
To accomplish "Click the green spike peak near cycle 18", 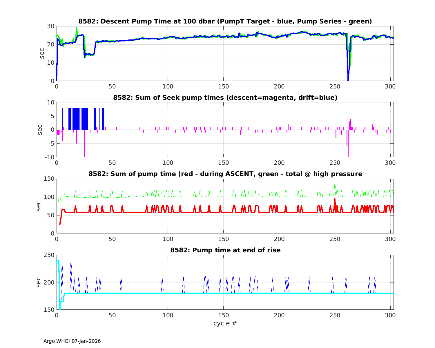I will (77, 29).
